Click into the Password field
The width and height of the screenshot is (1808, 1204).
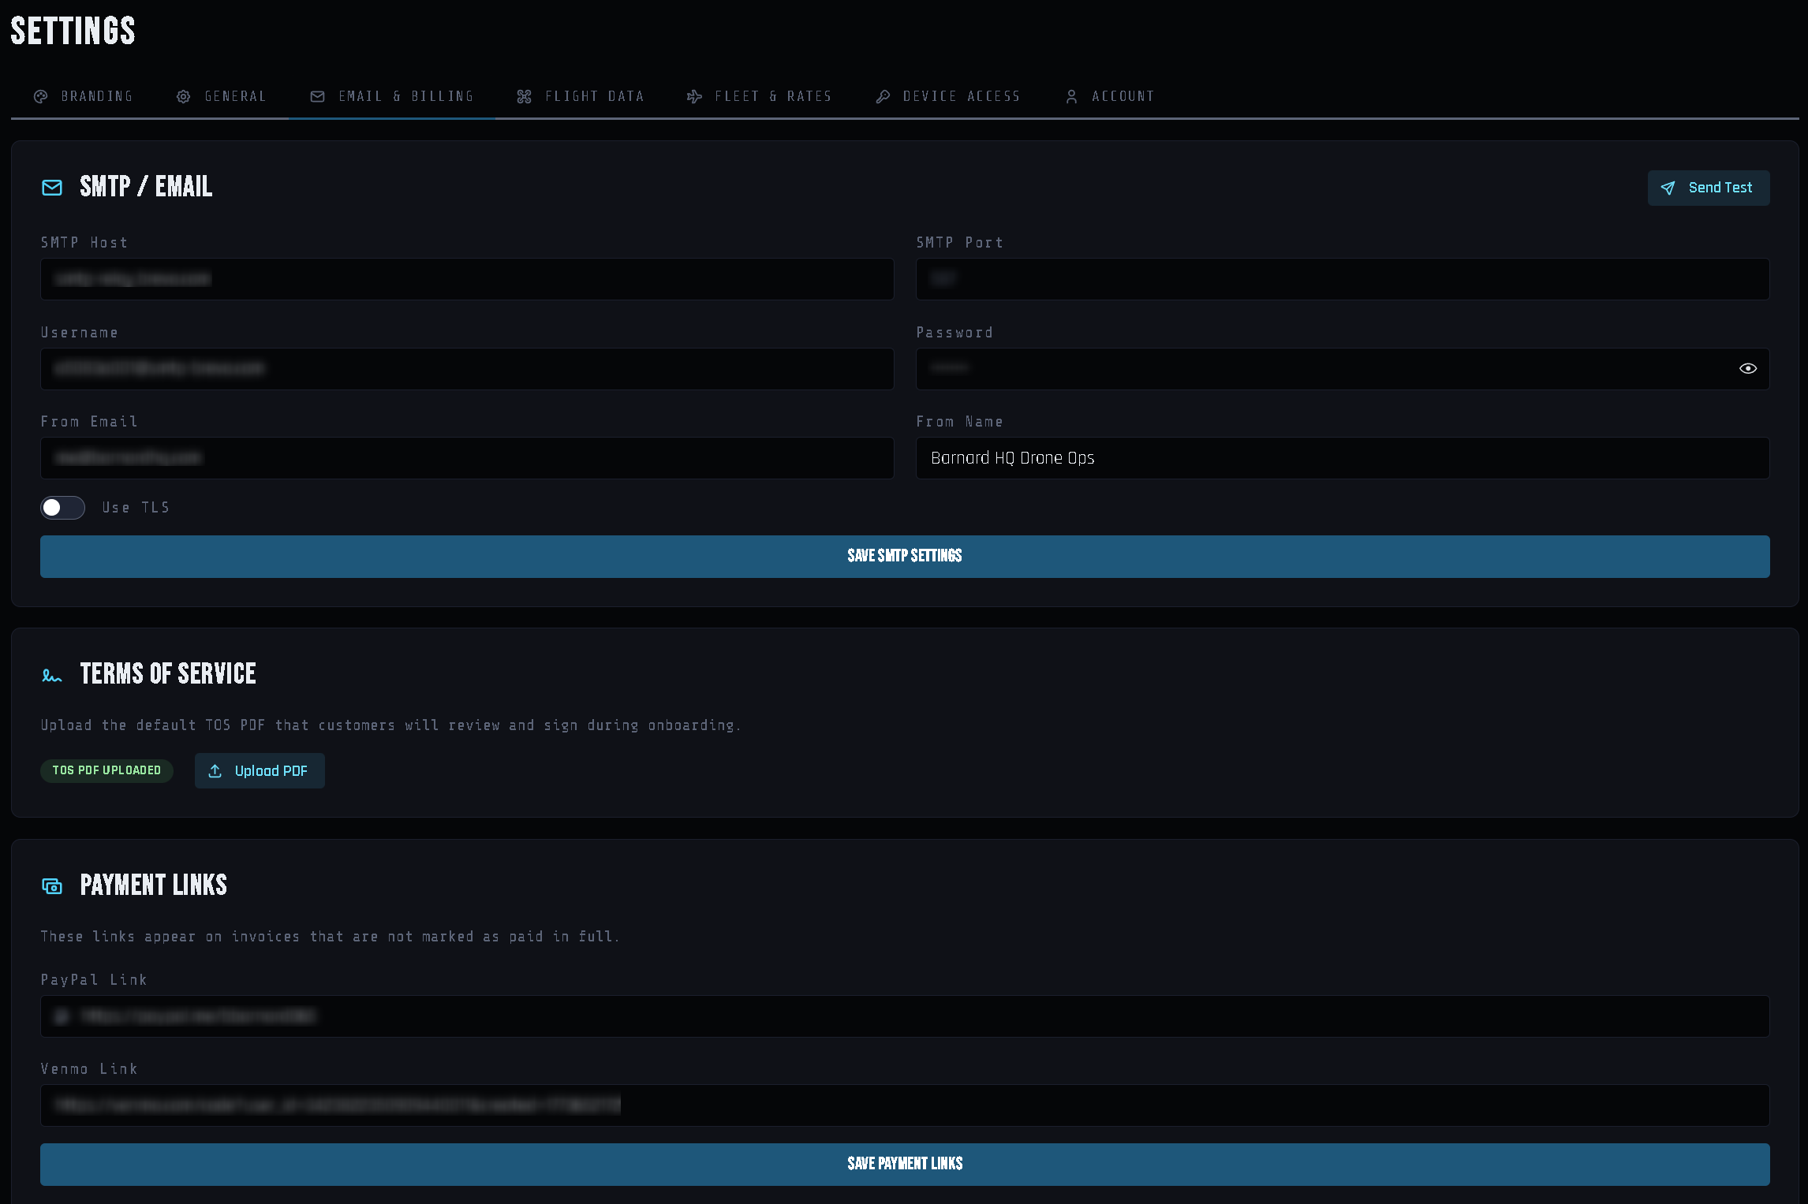[1343, 369]
